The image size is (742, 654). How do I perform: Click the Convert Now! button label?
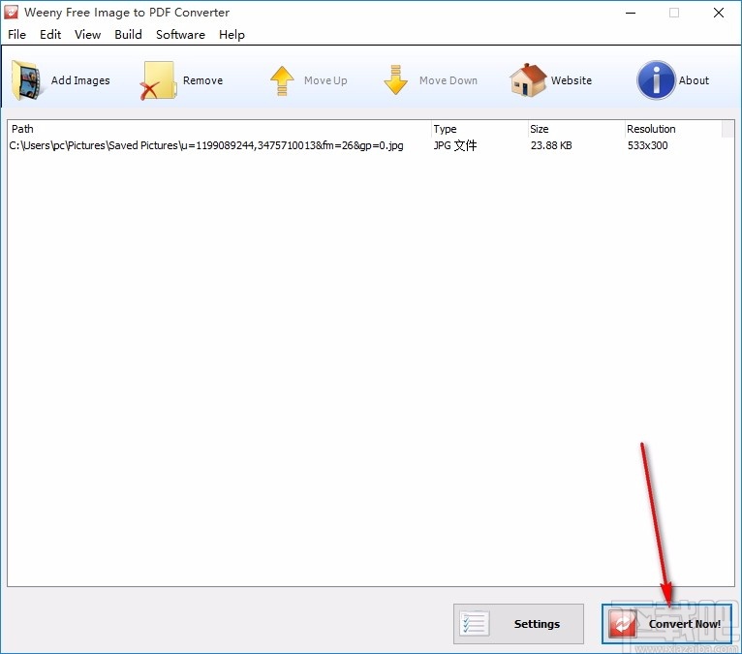[x=685, y=624]
